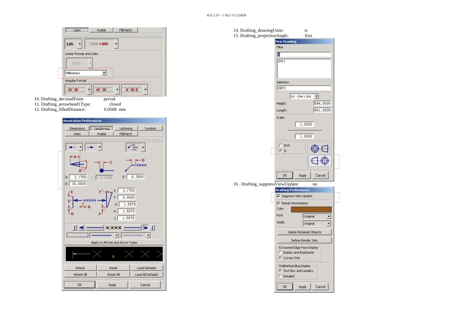
Task: Open the left arrowhead type dropdown
Action: click(x=81, y=147)
